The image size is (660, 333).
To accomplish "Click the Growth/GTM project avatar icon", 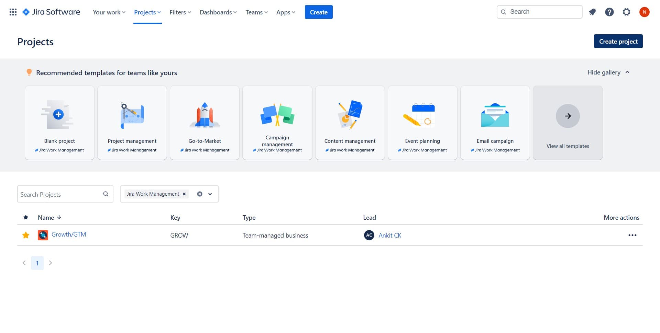I will 43,235.
